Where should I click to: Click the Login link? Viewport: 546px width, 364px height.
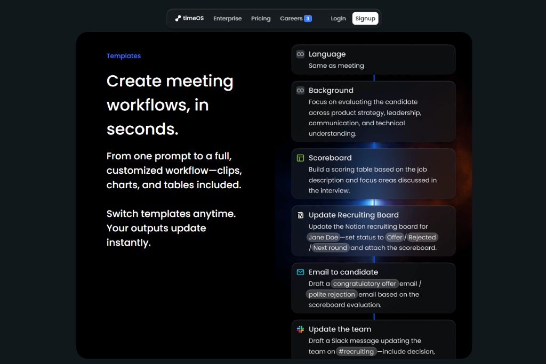tap(338, 19)
